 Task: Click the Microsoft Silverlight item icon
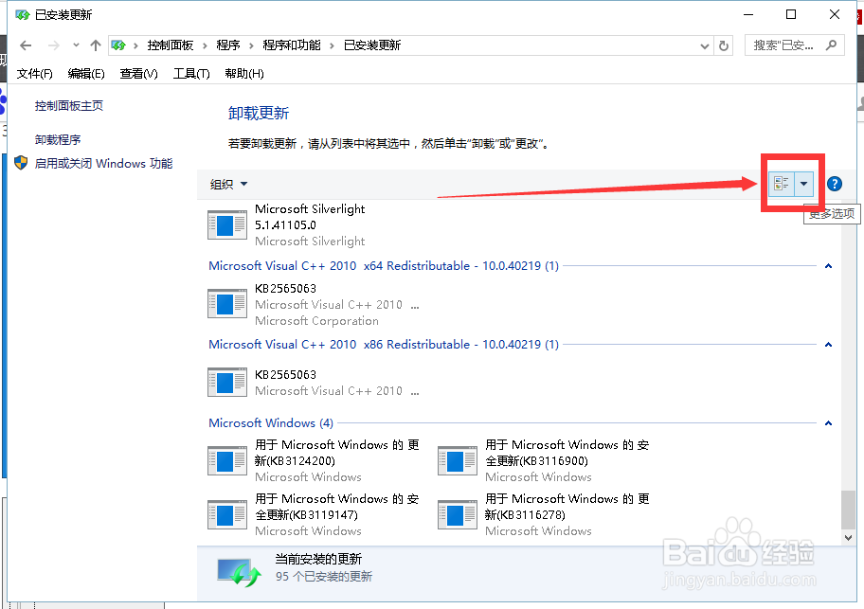click(x=227, y=224)
